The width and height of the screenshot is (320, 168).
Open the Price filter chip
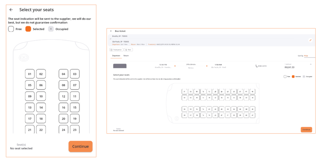point(129,49)
